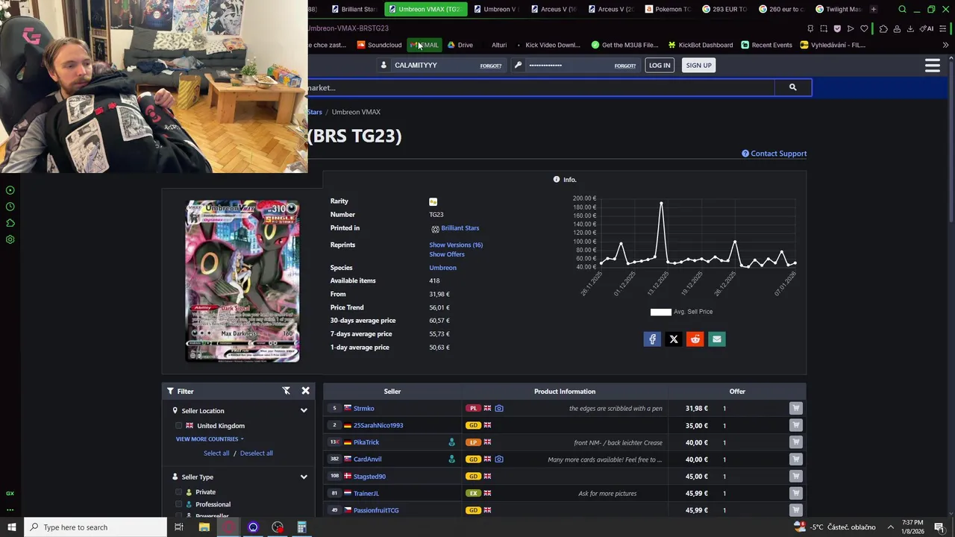This screenshot has width=955, height=537.
Task: Switch to the 260 eur to browser tab
Action: (782, 9)
